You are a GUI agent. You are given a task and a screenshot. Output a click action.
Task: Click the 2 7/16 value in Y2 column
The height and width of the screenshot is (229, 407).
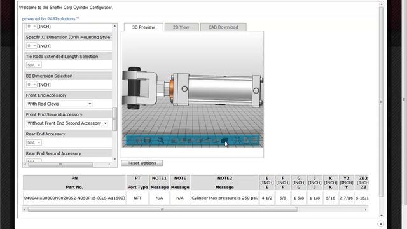click(x=347, y=198)
